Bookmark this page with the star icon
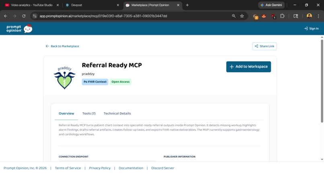This screenshot has height=174, width=324. tap(242, 16)
